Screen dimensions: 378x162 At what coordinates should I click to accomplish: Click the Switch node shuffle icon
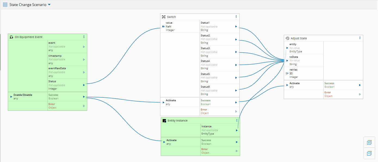[164, 17]
